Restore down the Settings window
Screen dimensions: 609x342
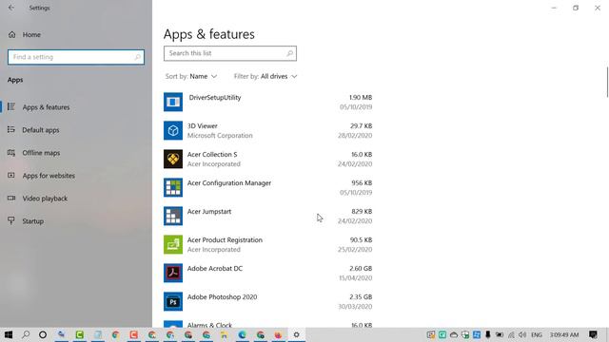coord(576,8)
